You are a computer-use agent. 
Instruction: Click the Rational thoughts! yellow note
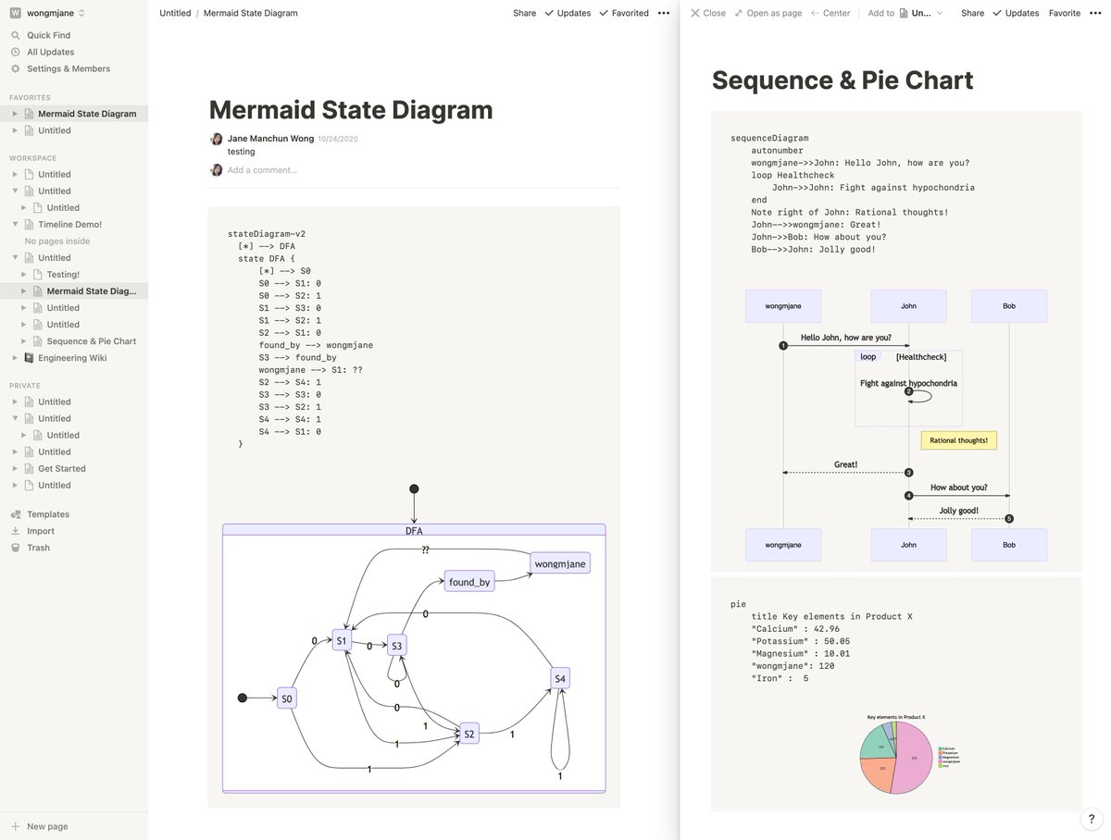point(958,440)
